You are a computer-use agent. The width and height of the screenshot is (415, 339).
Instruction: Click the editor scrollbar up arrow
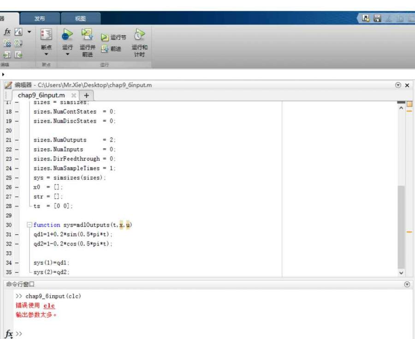click(x=401, y=108)
